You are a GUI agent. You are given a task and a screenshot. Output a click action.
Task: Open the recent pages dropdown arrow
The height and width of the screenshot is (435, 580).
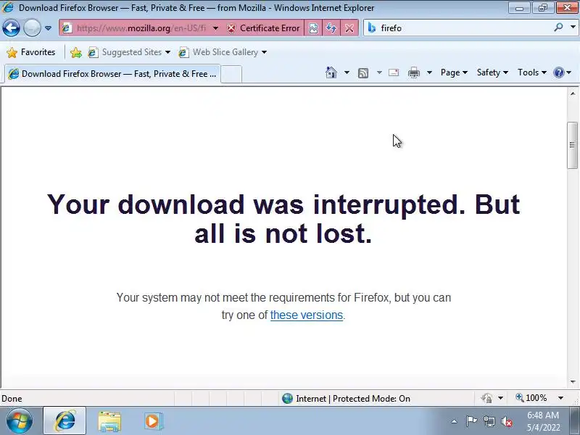(48, 28)
